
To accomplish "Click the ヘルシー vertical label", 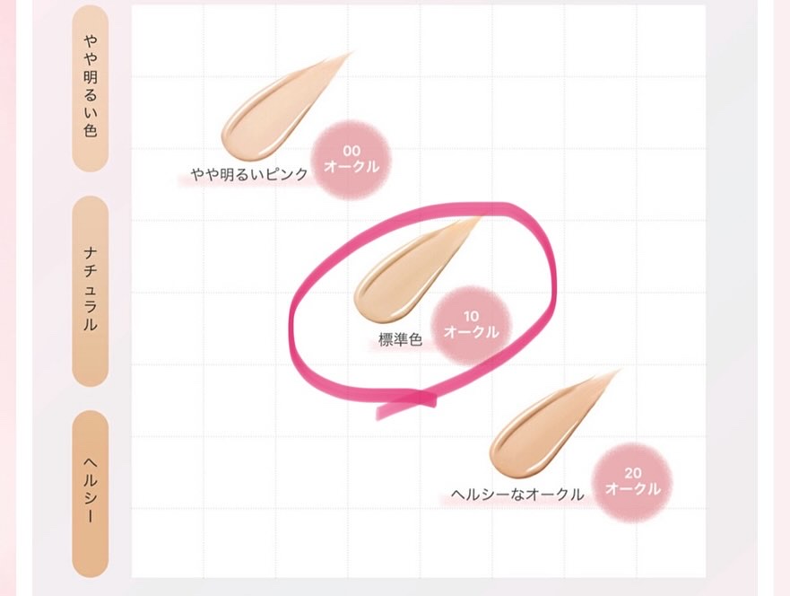I will [x=91, y=493].
